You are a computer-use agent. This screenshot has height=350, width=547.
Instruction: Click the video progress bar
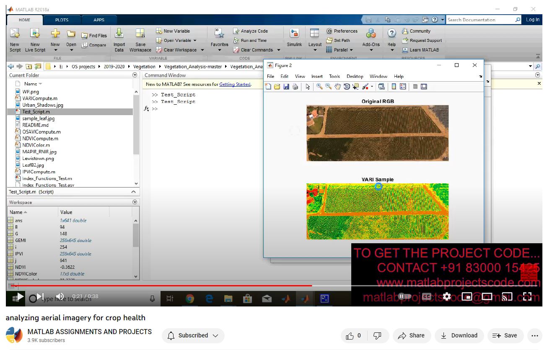[x=274, y=286]
